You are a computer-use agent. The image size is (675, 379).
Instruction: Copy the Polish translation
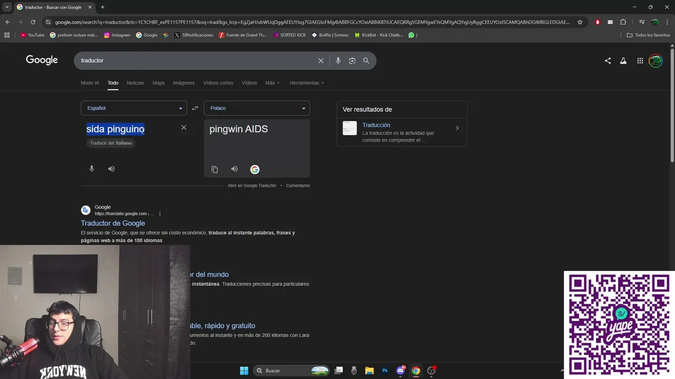tap(215, 169)
